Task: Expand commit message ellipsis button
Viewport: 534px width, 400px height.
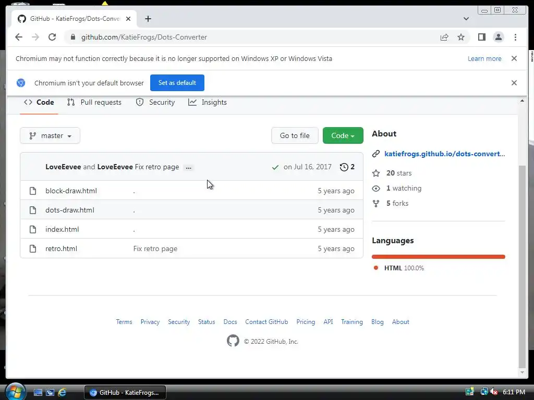Action: coord(188,167)
